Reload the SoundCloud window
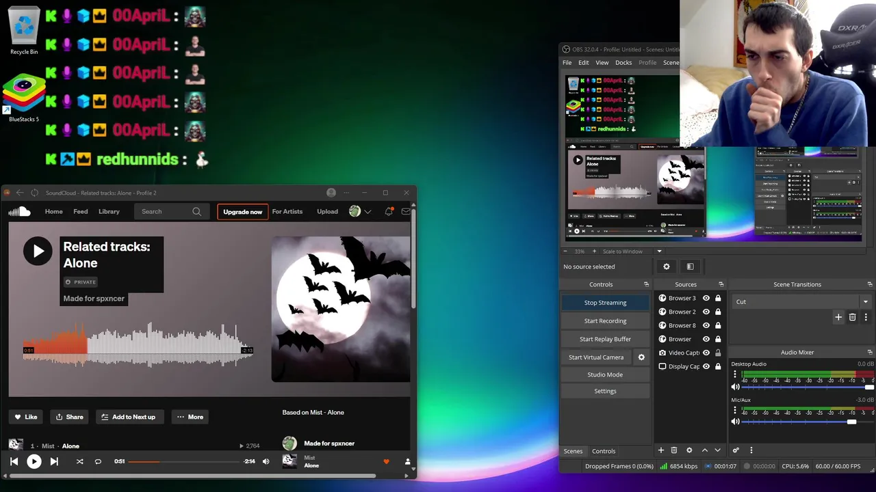Viewport: 876px width, 492px height. point(34,193)
